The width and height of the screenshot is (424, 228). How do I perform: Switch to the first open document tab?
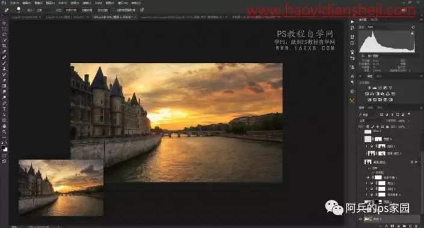click(26, 17)
